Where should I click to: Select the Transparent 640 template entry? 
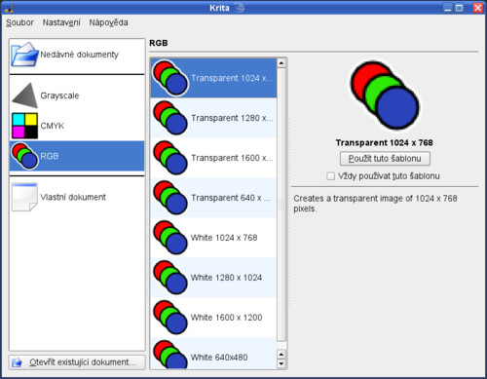coord(213,198)
